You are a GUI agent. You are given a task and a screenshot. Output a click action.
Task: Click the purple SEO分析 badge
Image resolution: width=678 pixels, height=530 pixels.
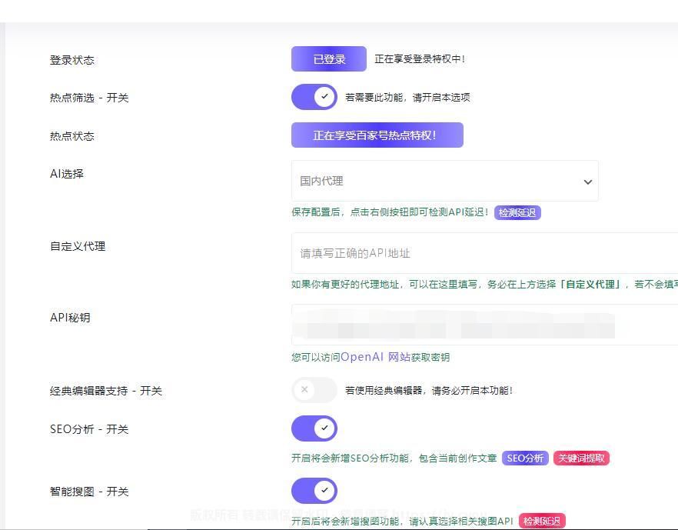[x=525, y=458]
